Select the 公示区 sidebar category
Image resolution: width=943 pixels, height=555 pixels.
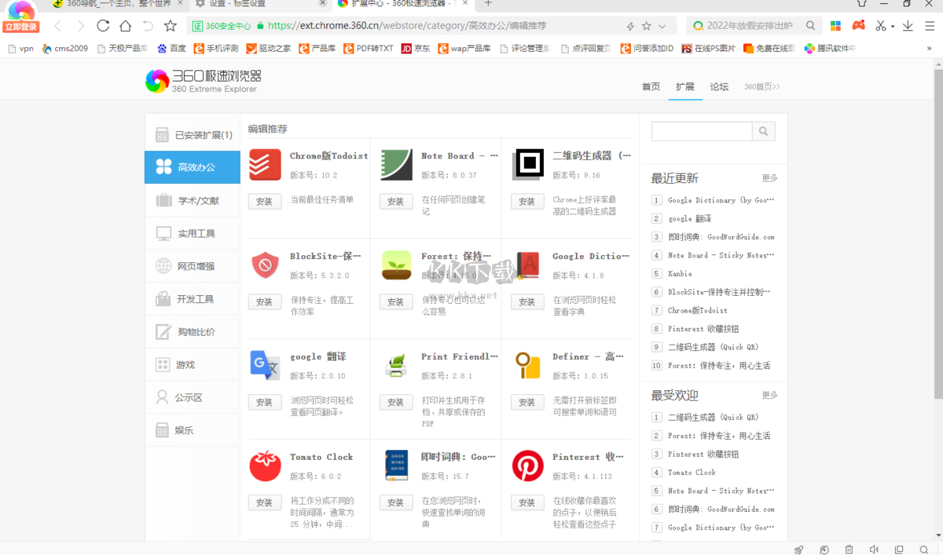[x=193, y=398]
